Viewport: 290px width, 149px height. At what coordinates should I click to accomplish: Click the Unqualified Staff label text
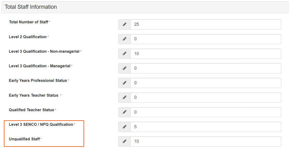pyautogui.click(x=24, y=139)
